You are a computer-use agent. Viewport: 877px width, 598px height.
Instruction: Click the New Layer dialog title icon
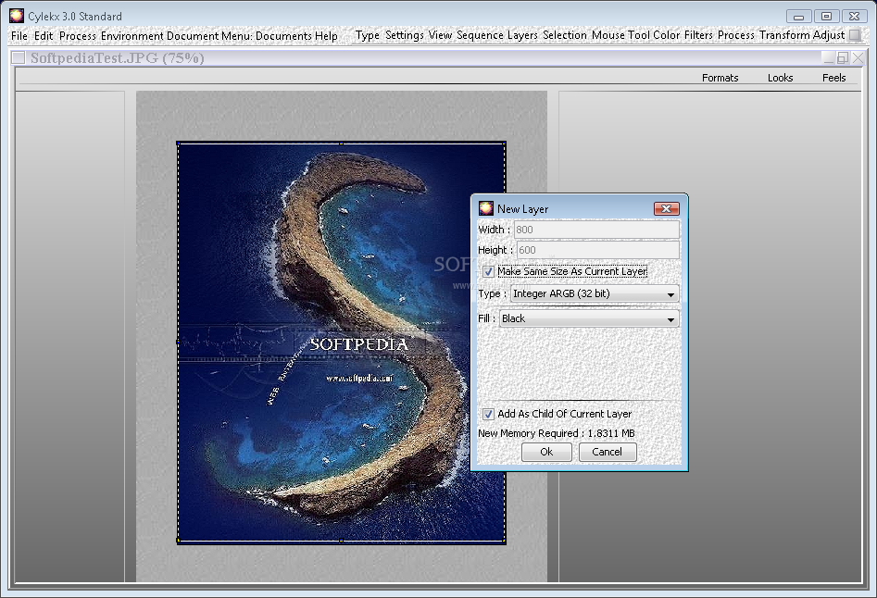(x=485, y=208)
